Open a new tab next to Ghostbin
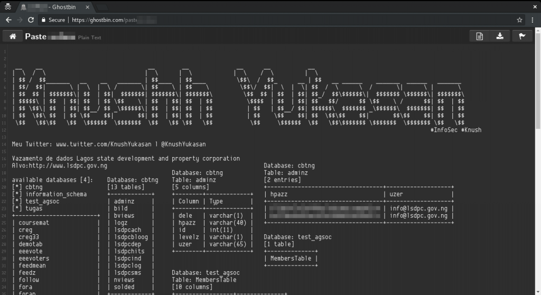 [x=102, y=7]
